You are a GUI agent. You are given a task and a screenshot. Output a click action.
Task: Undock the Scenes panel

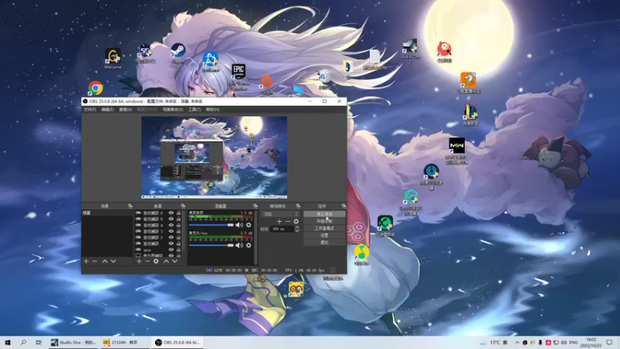tap(129, 206)
